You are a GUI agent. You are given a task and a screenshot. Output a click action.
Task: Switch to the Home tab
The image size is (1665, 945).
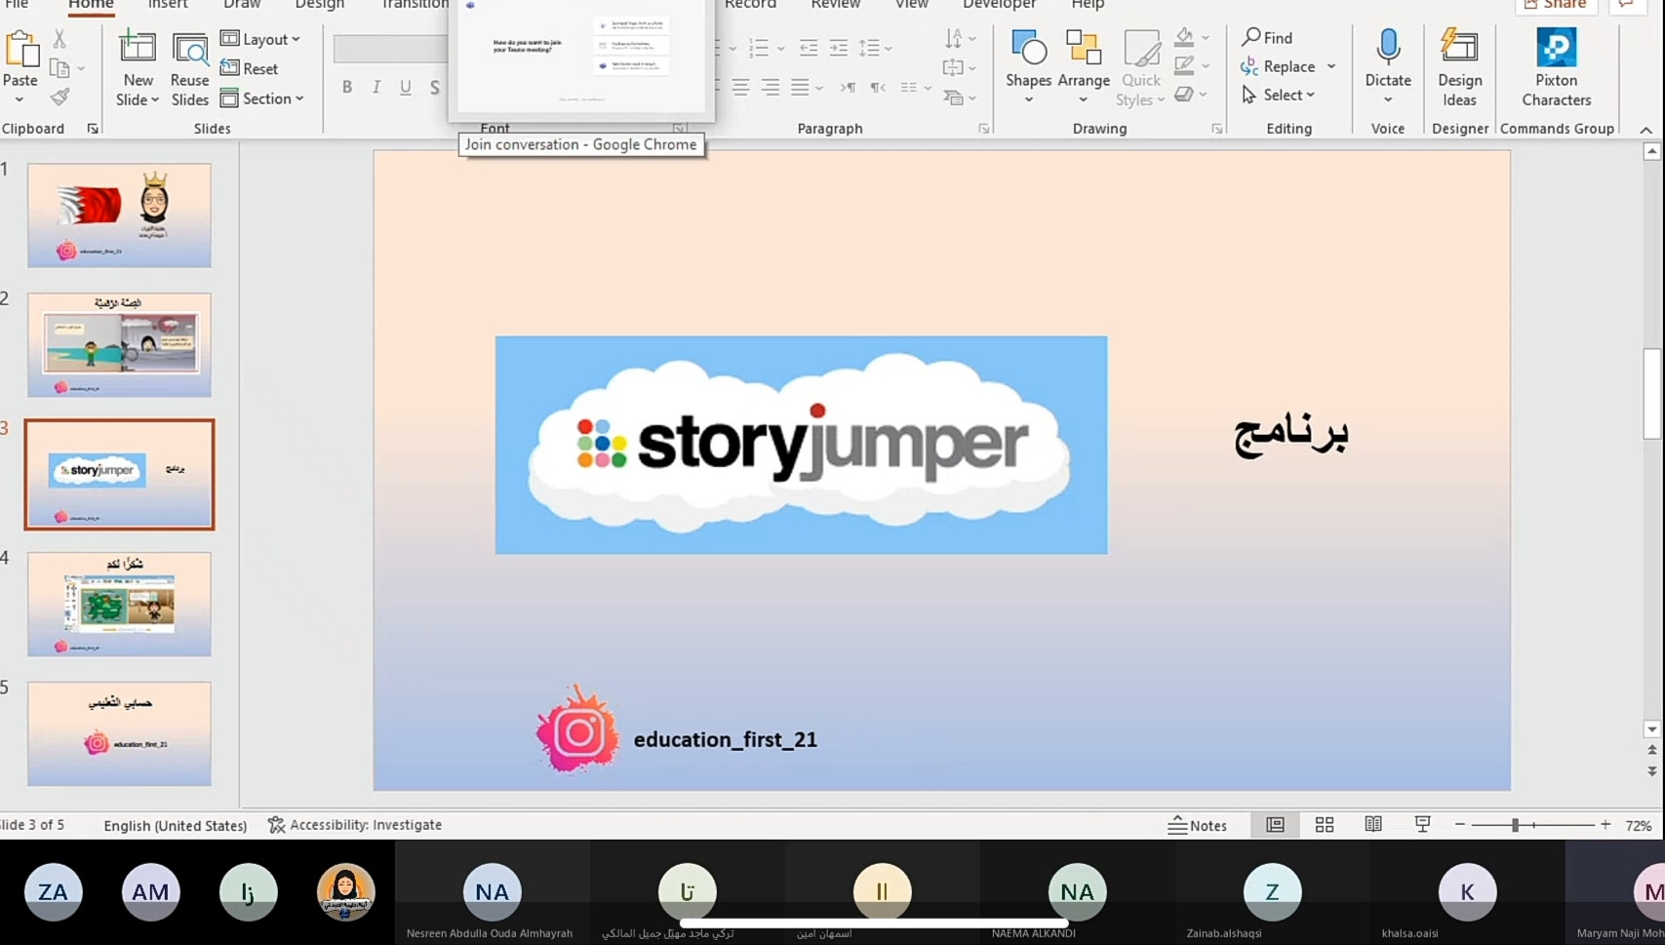[91, 5]
